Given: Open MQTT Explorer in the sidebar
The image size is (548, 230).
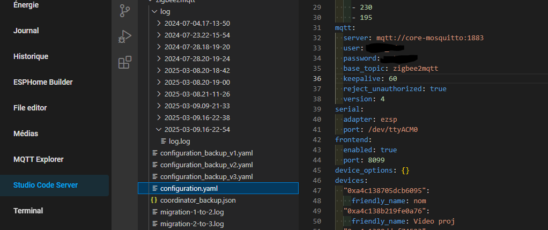Looking at the screenshot, I should (38, 159).
